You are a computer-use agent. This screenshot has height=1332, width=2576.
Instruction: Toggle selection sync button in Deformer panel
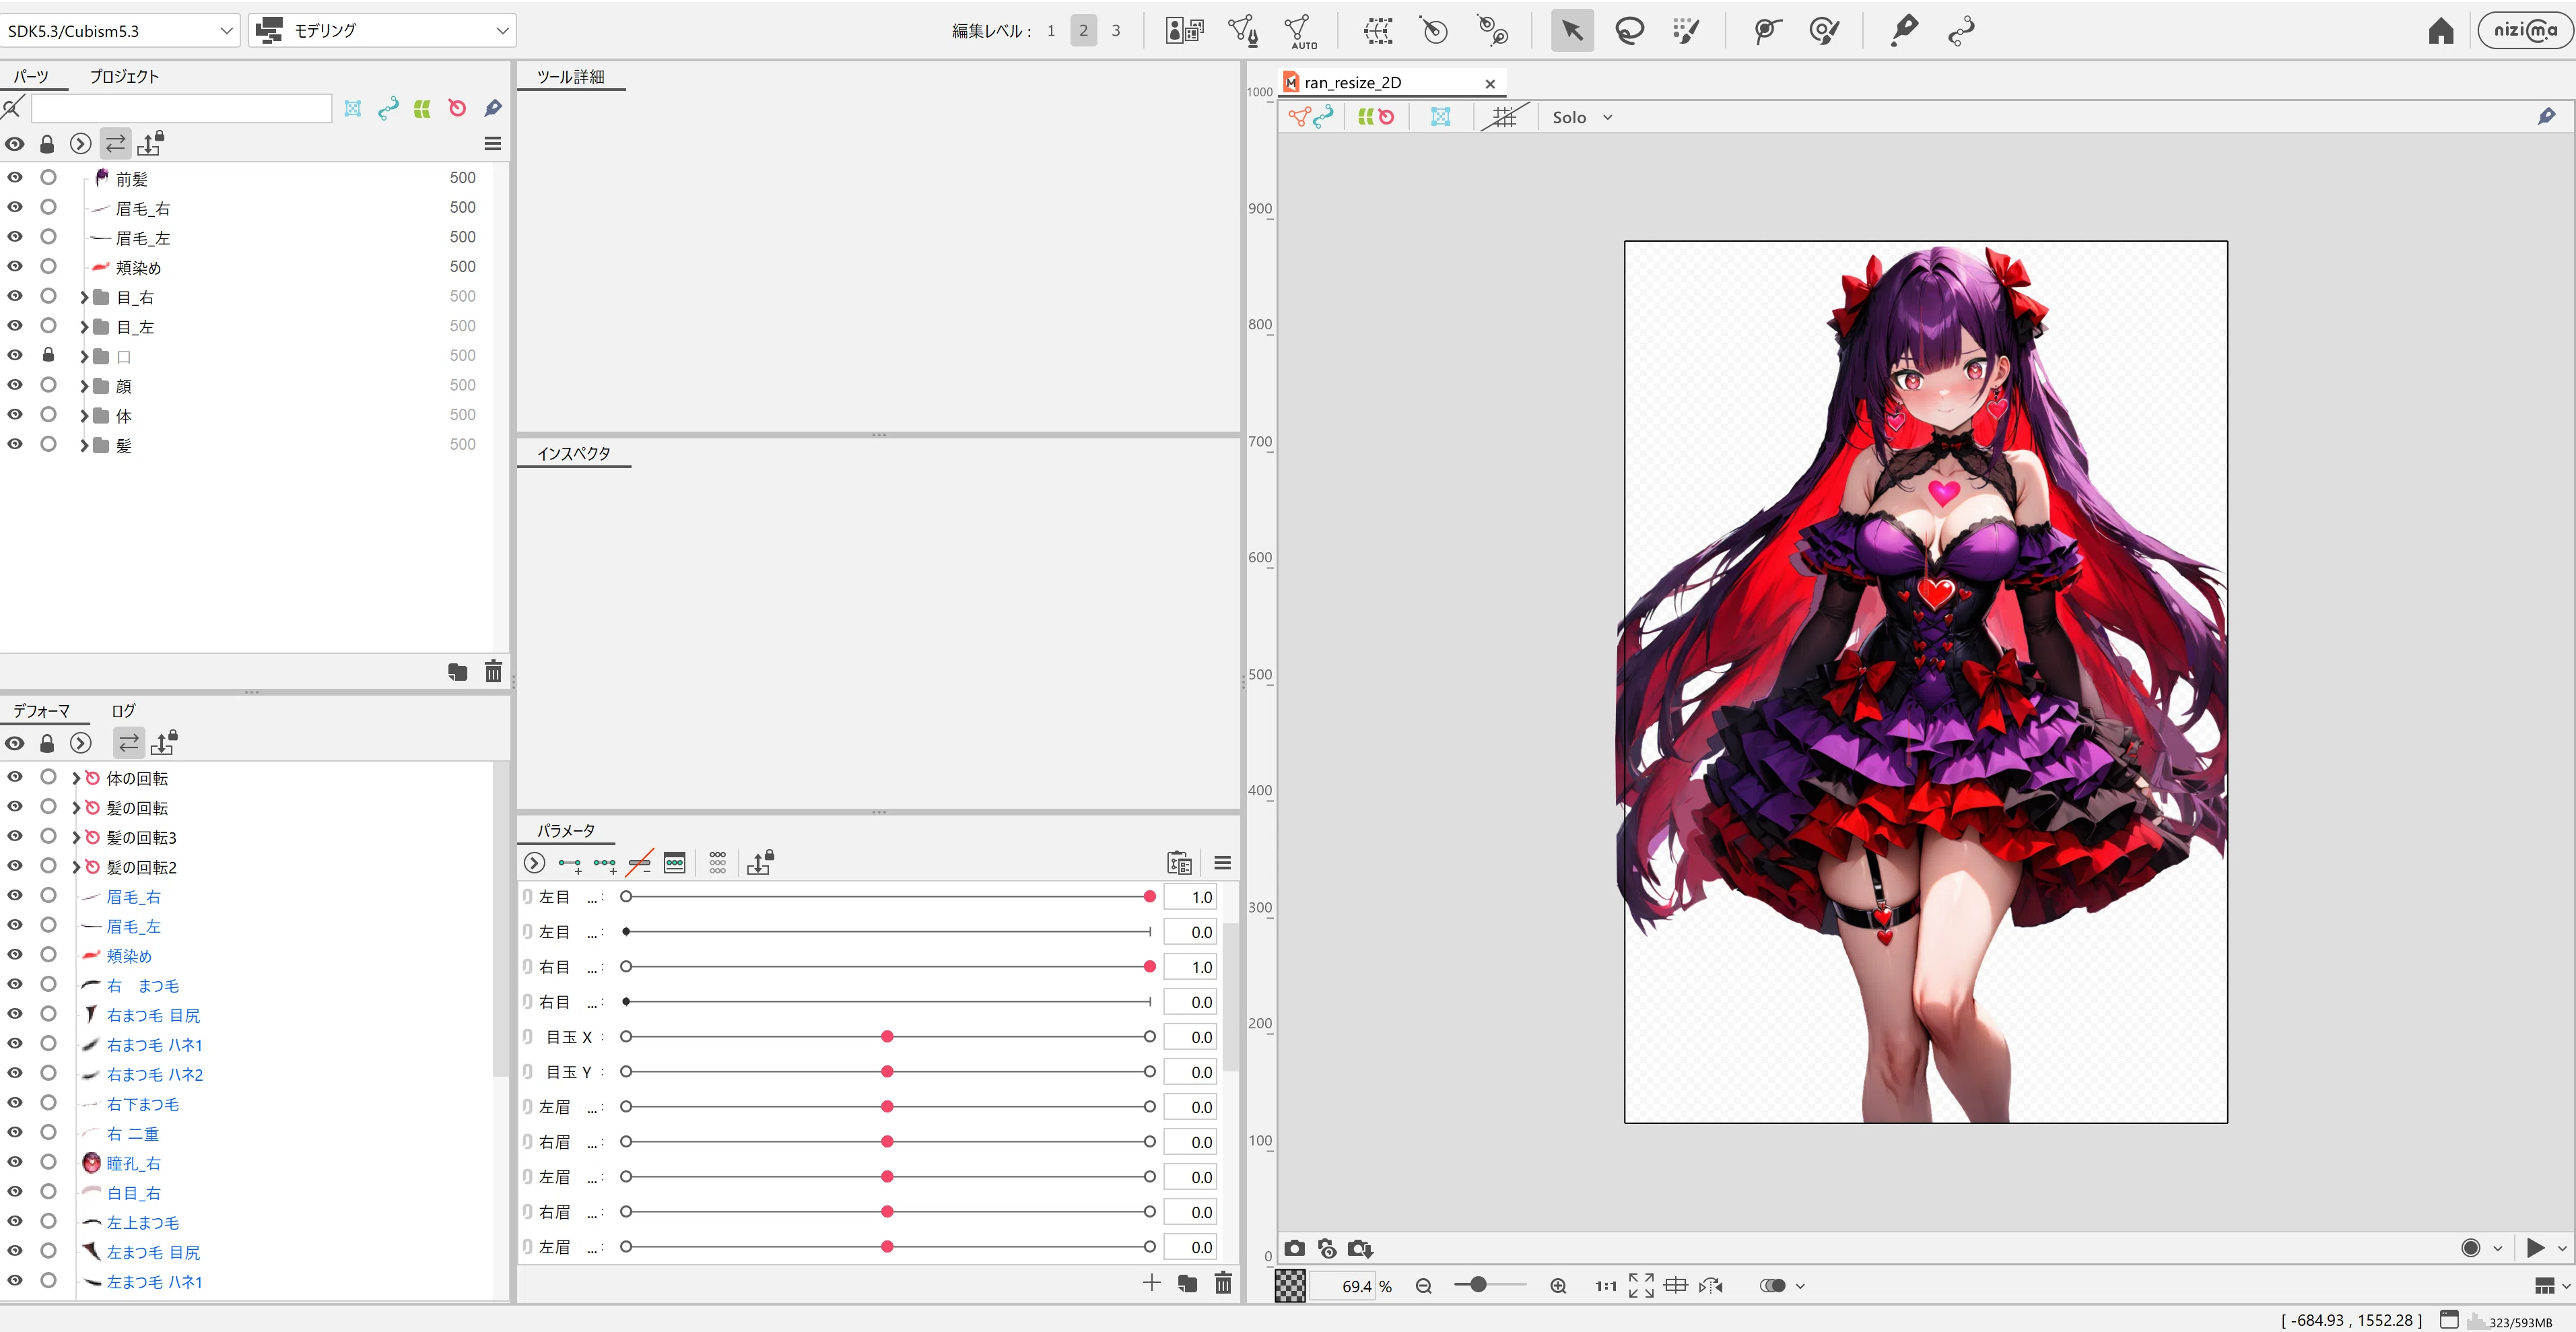pos(129,743)
